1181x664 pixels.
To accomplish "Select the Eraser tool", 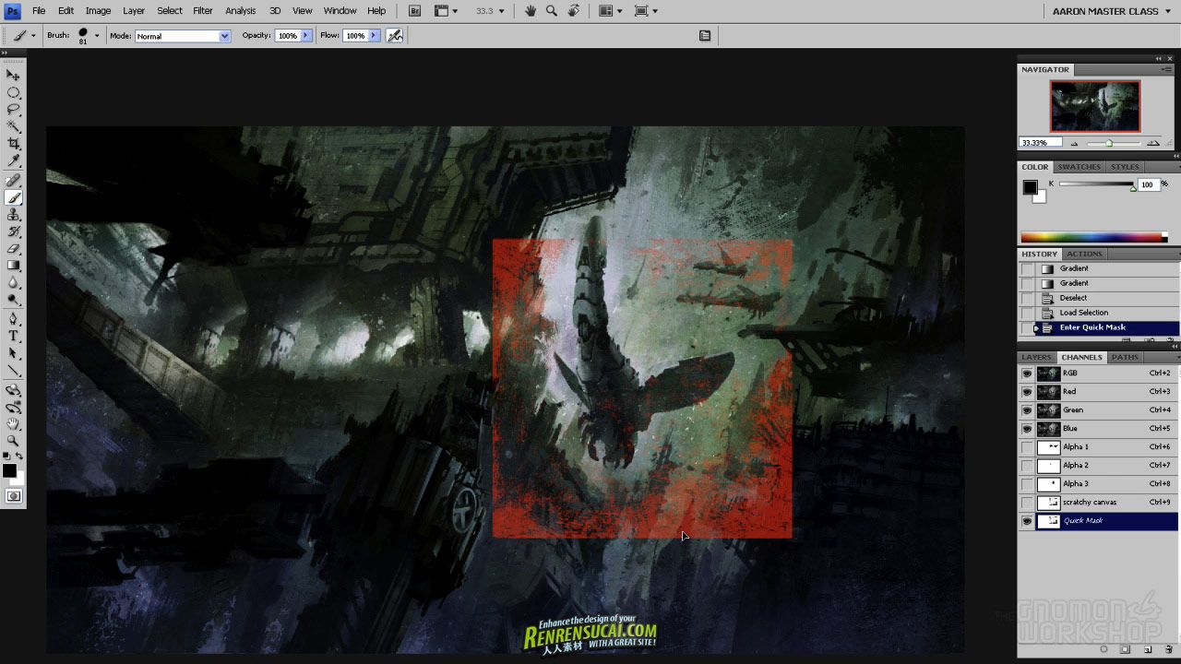I will coord(13,249).
